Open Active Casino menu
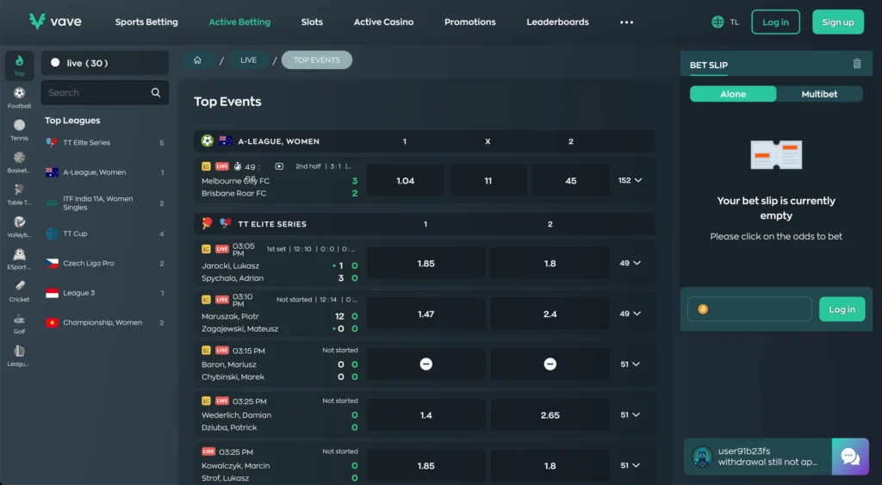This screenshot has height=485, width=882. click(383, 22)
